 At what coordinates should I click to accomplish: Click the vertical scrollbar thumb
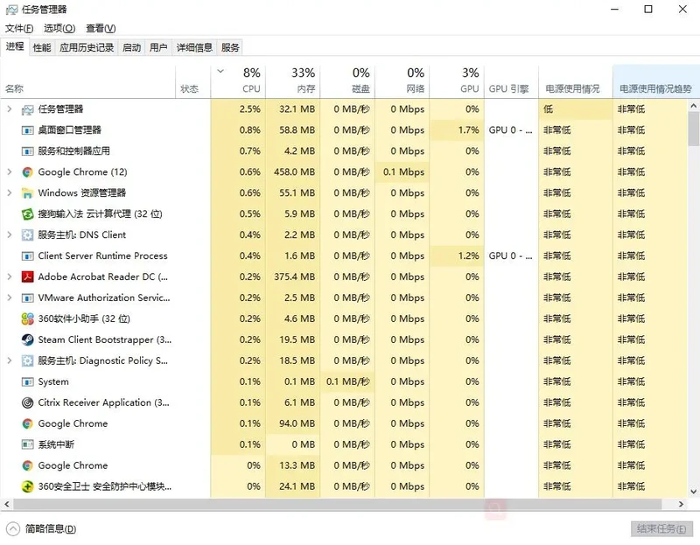(x=693, y=129)
